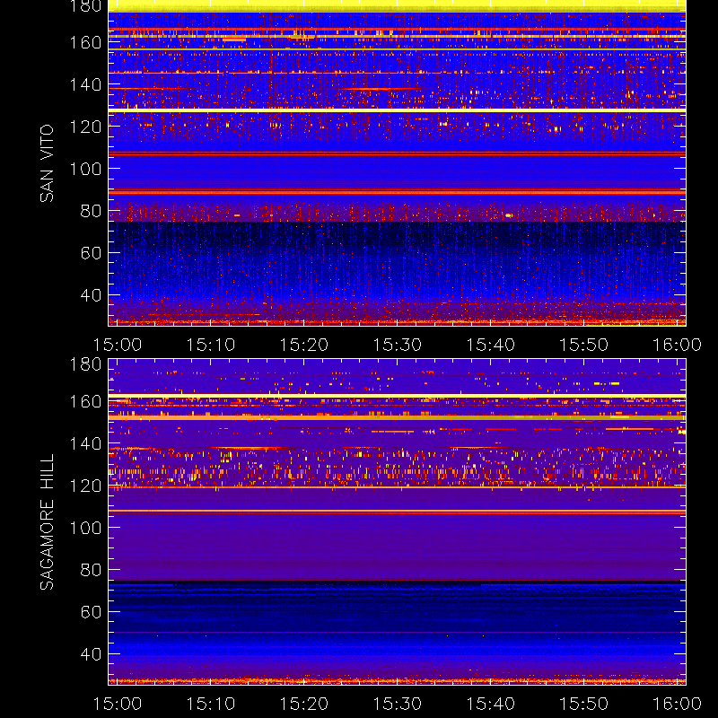Select the 40 tick label on Sagamore Hill plot
This screenshot has width=718, height=718.
(x=92, y=654)
